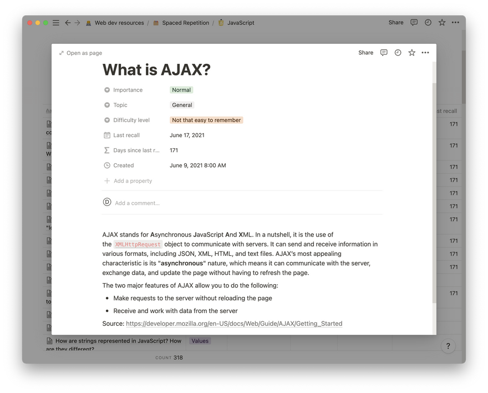Navigate to Web dev resources breadcrumb
This screenshot has width=488, height=393.
[x=119, y=23]
